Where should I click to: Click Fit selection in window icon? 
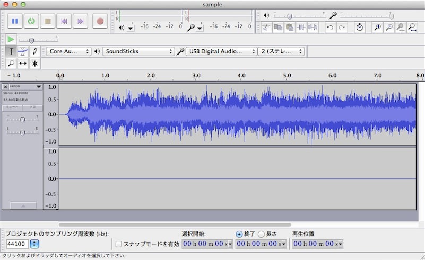(x=401, y=28)
